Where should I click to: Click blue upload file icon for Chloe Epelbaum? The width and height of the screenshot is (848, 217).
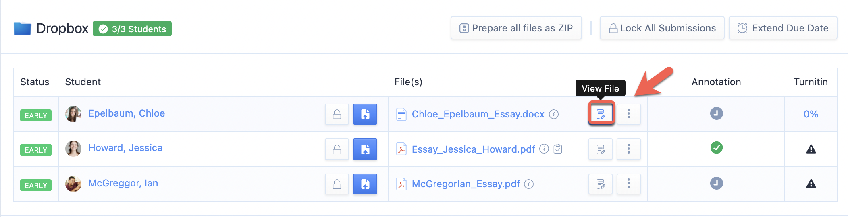point(365,114)
